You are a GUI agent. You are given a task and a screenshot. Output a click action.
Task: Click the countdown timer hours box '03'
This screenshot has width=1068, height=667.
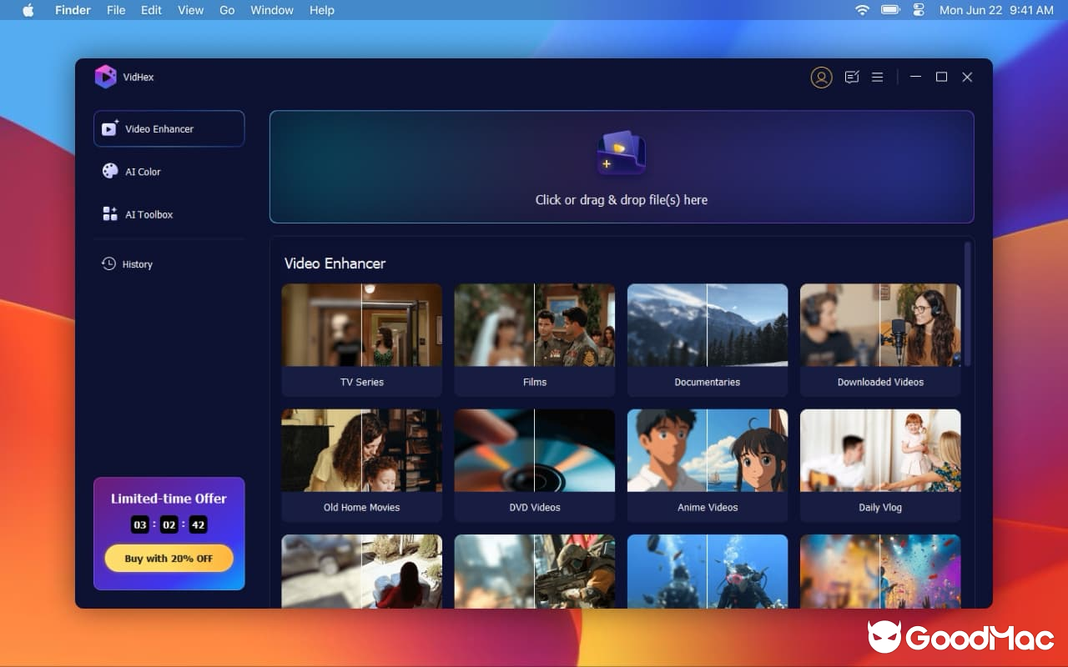pyautogui.click(x=140, y=525)
